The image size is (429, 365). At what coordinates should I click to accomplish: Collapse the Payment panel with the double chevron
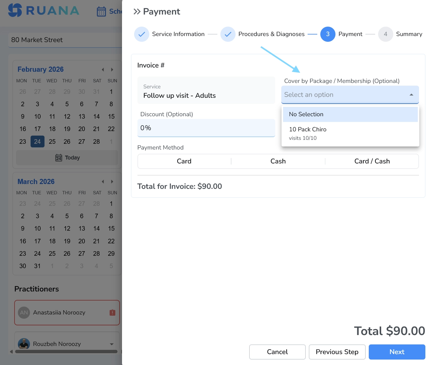coord(137,12)
